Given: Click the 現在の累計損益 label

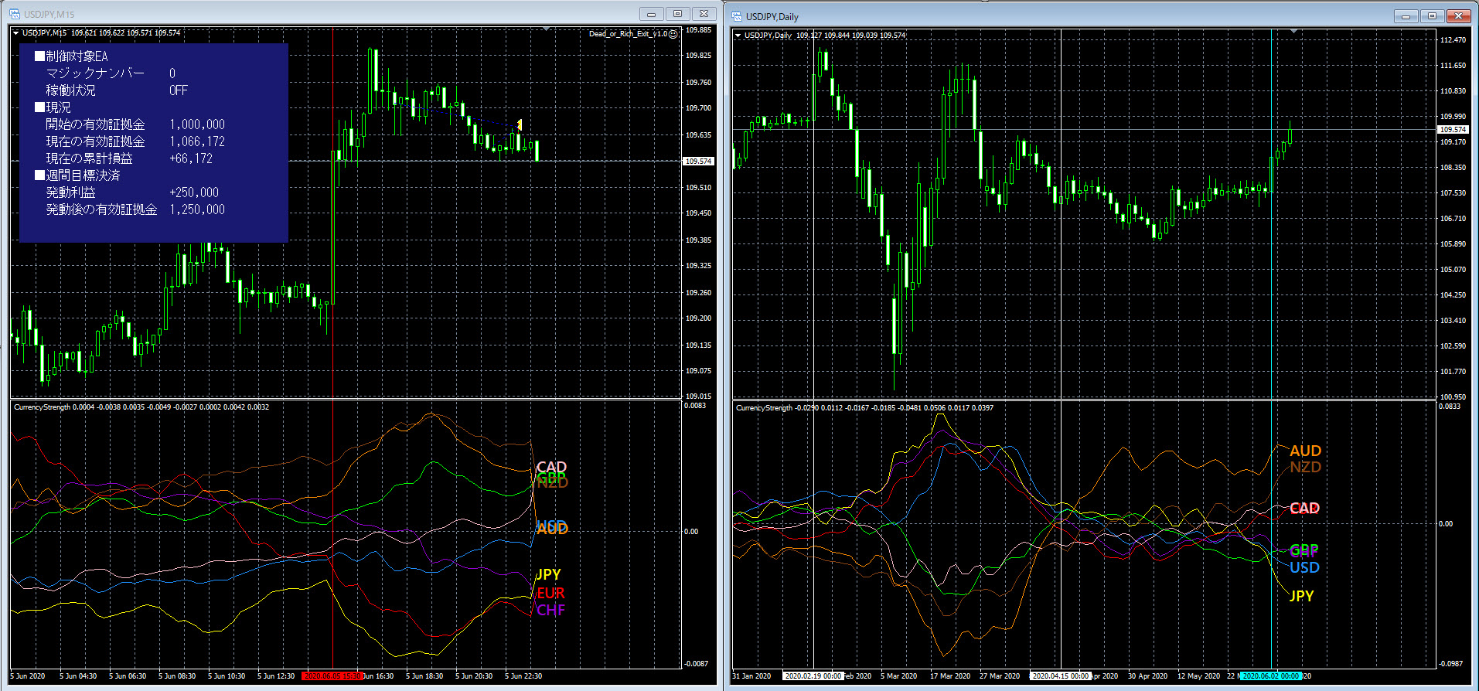Looking at the screenshot, I should pos(89,158).
